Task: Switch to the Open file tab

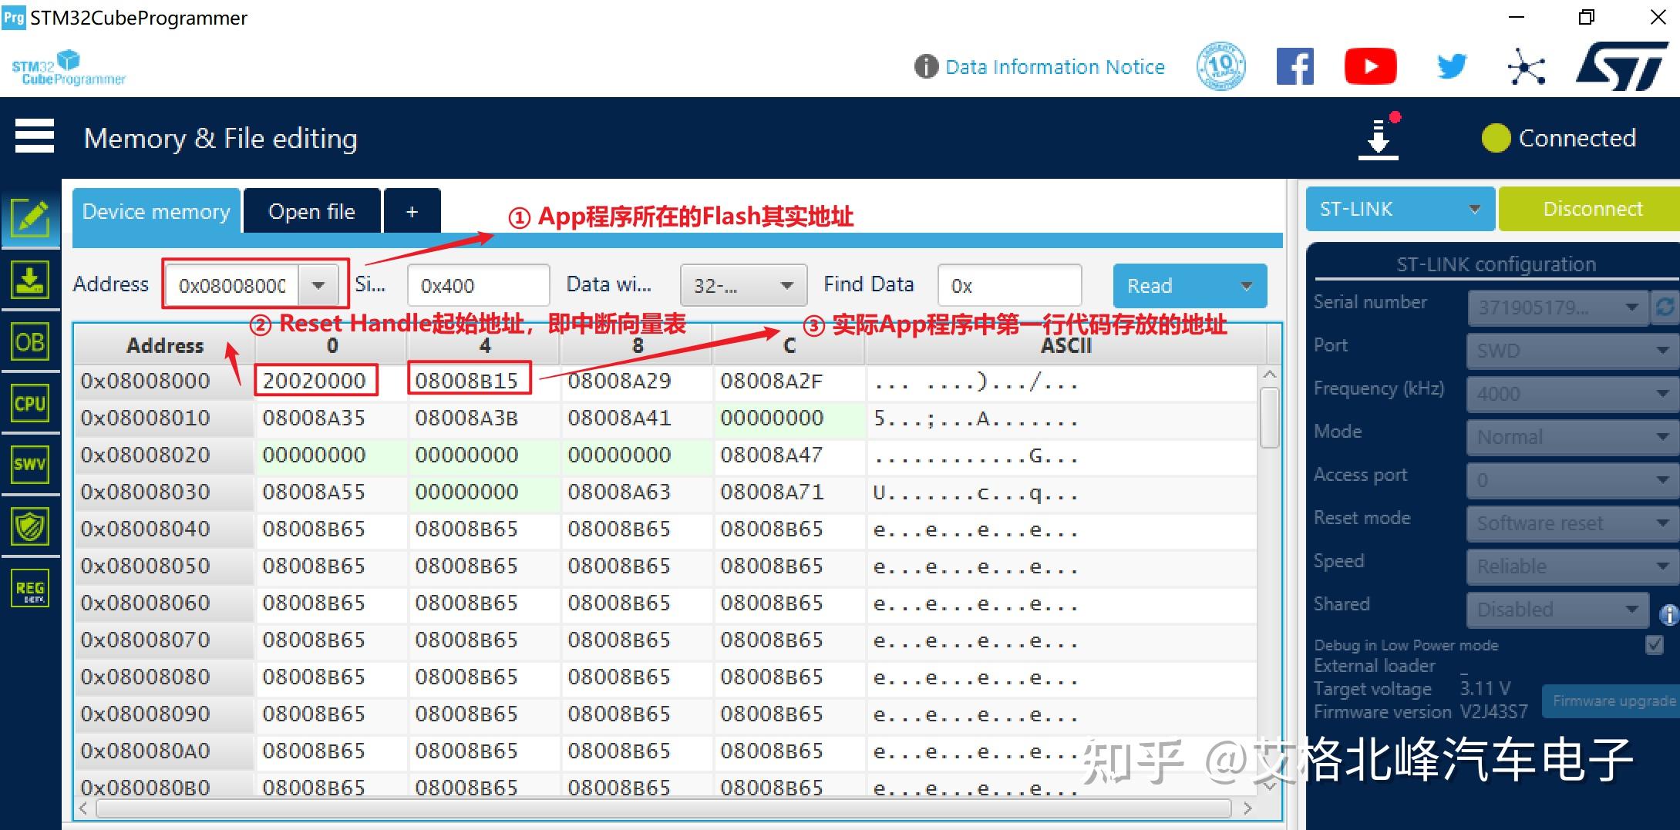Action: (x=311, y=210)
